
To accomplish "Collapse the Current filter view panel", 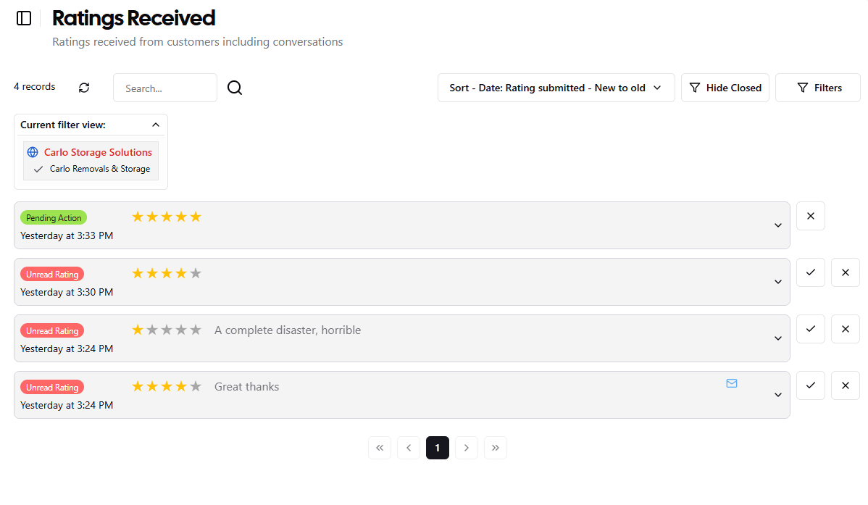I will click(156, 125).
